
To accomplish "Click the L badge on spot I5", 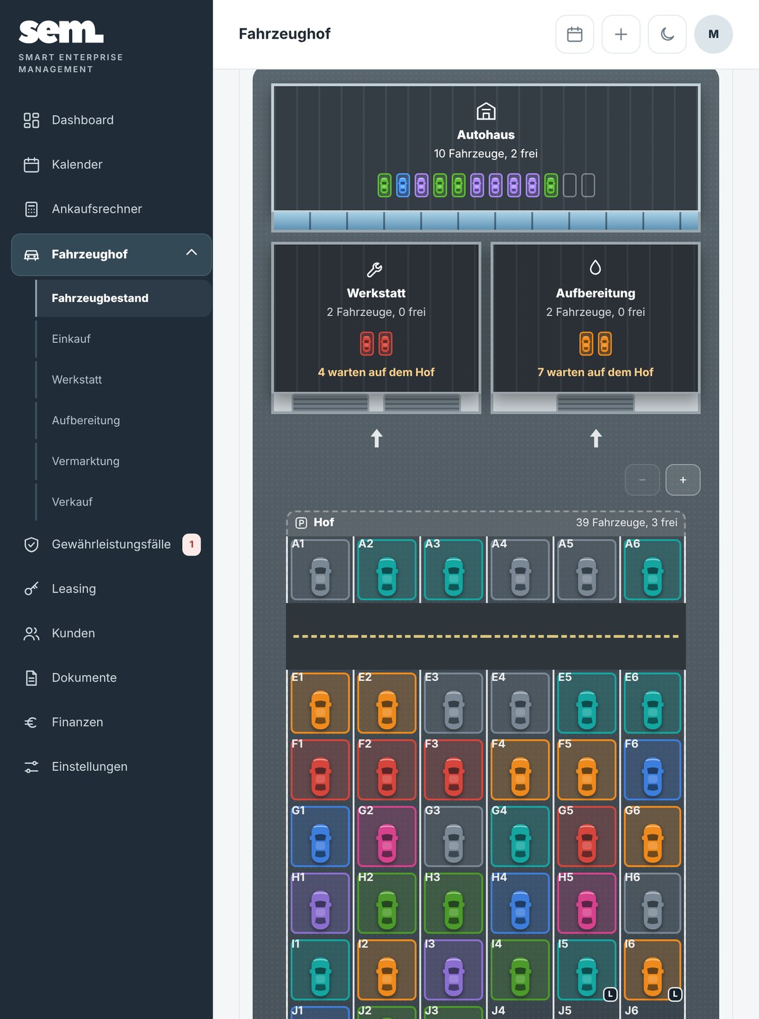I will pos(610,994).
